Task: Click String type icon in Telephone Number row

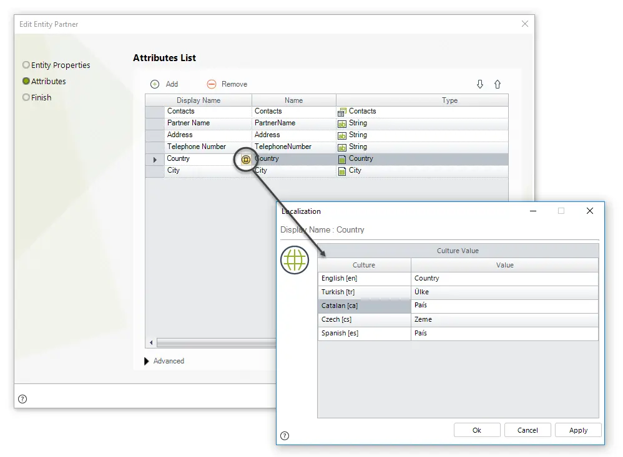Action: (x=341, y=148)
